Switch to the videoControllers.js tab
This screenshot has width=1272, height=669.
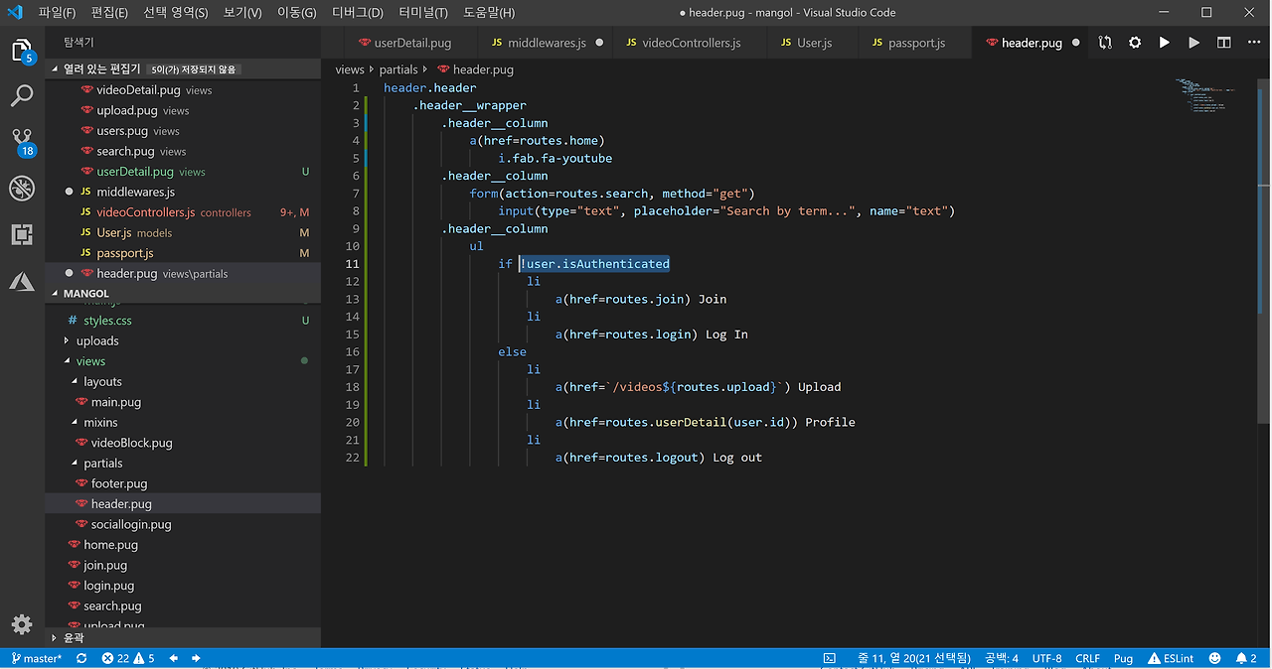pos(691,44)
